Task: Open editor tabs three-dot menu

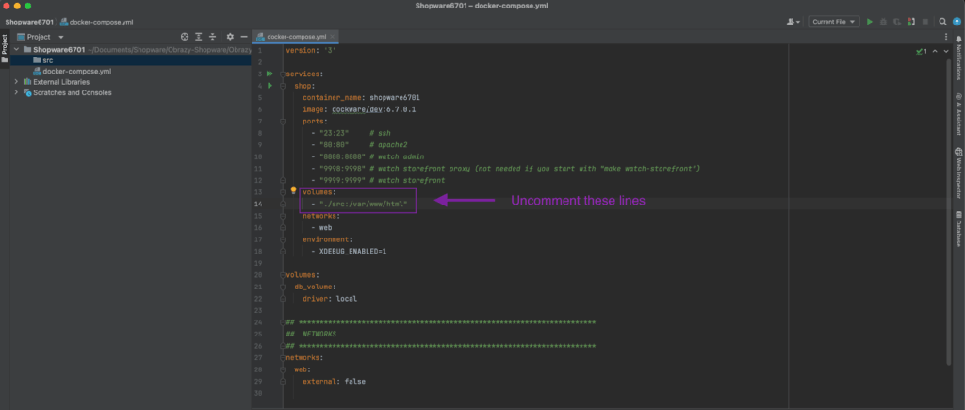Action: [945, 37]
